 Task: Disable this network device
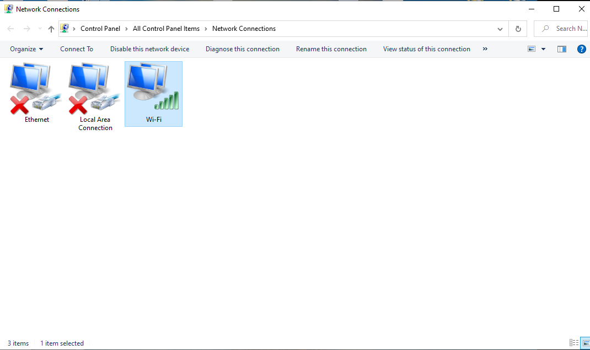(x=149, y=49)
